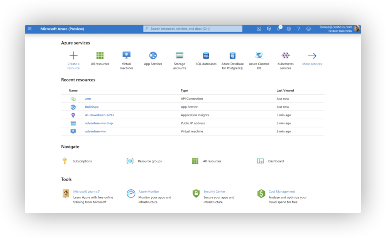This screenshot has height=238, width=386.
Task: Click the Storage accounts label
Action: point(179,66)
